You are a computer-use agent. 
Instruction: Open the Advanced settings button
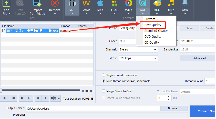tap(198, 58)
